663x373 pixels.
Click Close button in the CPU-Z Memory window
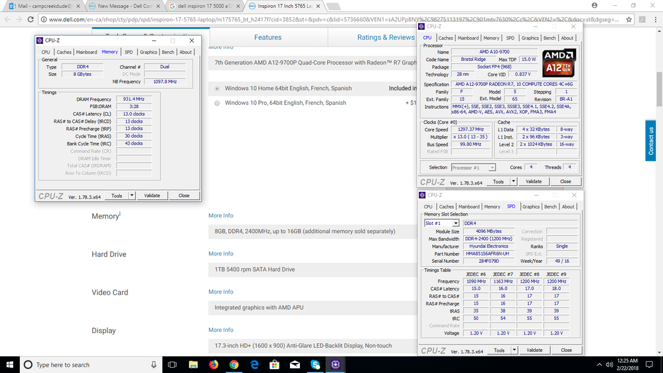click(184, 195)
